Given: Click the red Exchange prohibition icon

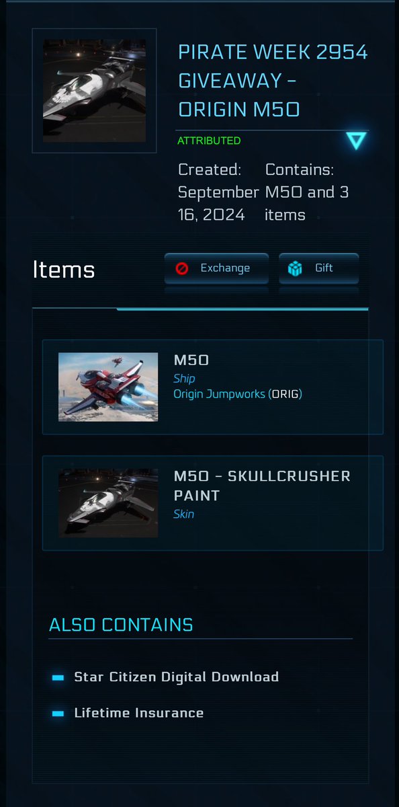Looking at the screenshot, I should [x=182, y=268].
